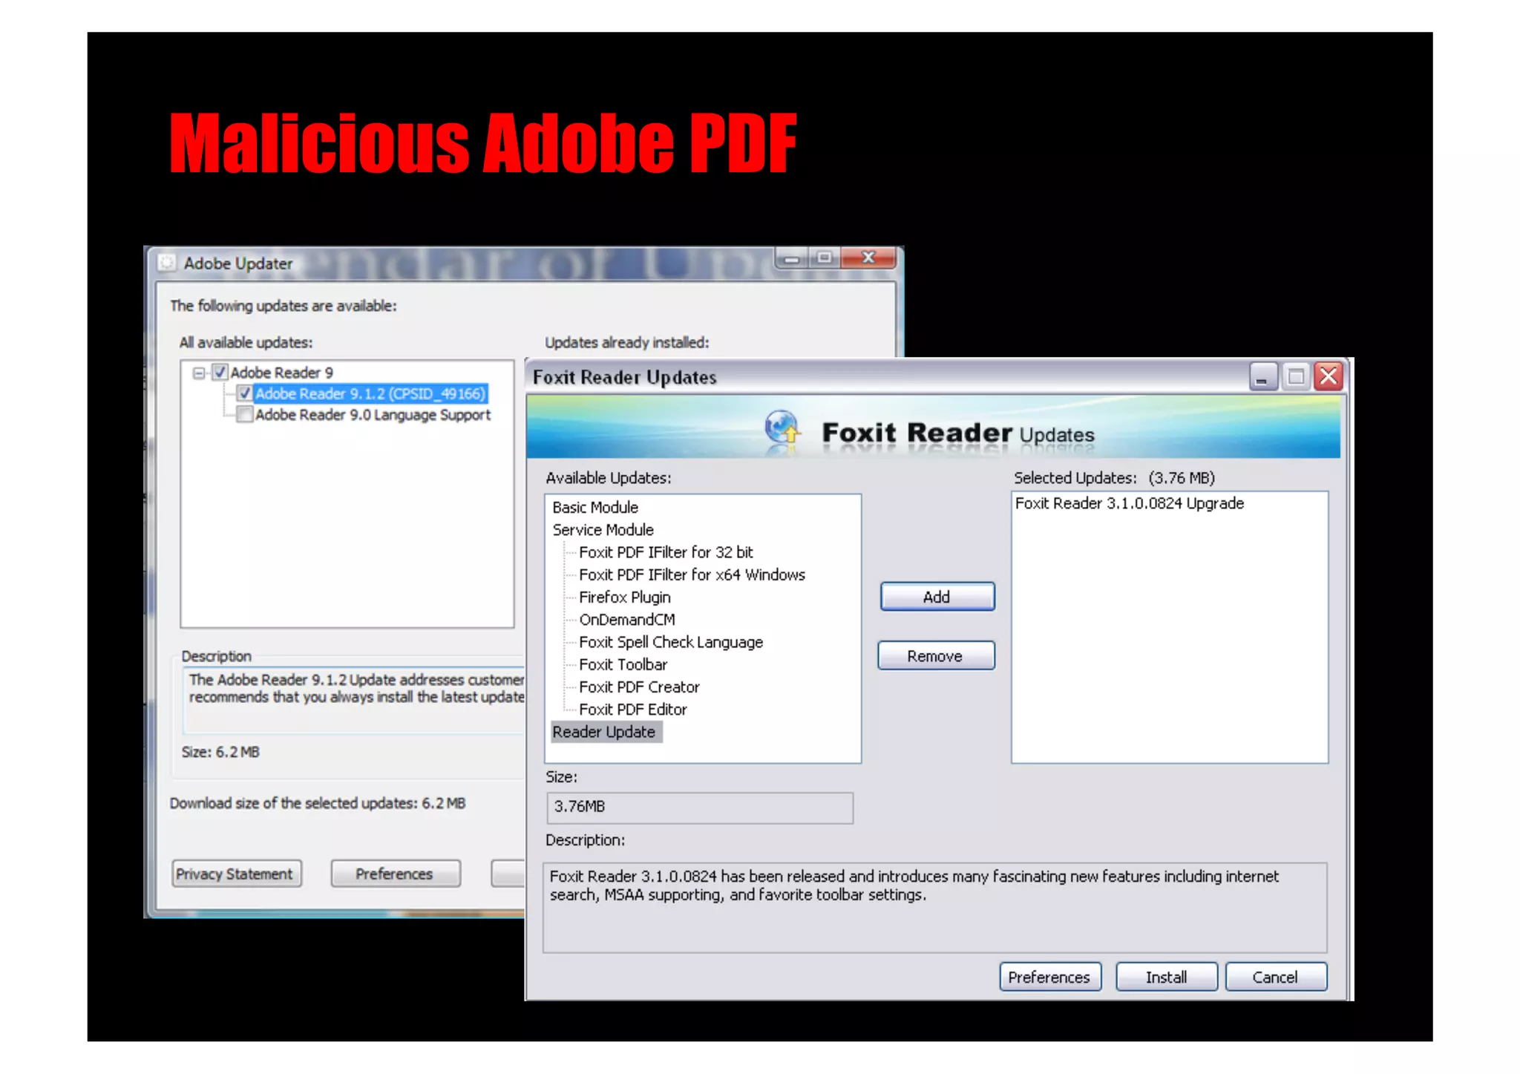Click the Adobe Updater title bar text
The height and width of the screenshot is (1074, 1520).
tap(238, 263)
